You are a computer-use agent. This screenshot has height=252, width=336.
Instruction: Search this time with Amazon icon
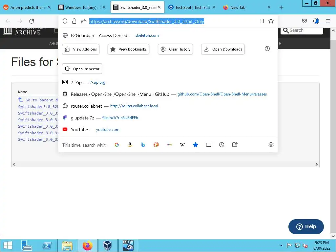coord(130,145)
